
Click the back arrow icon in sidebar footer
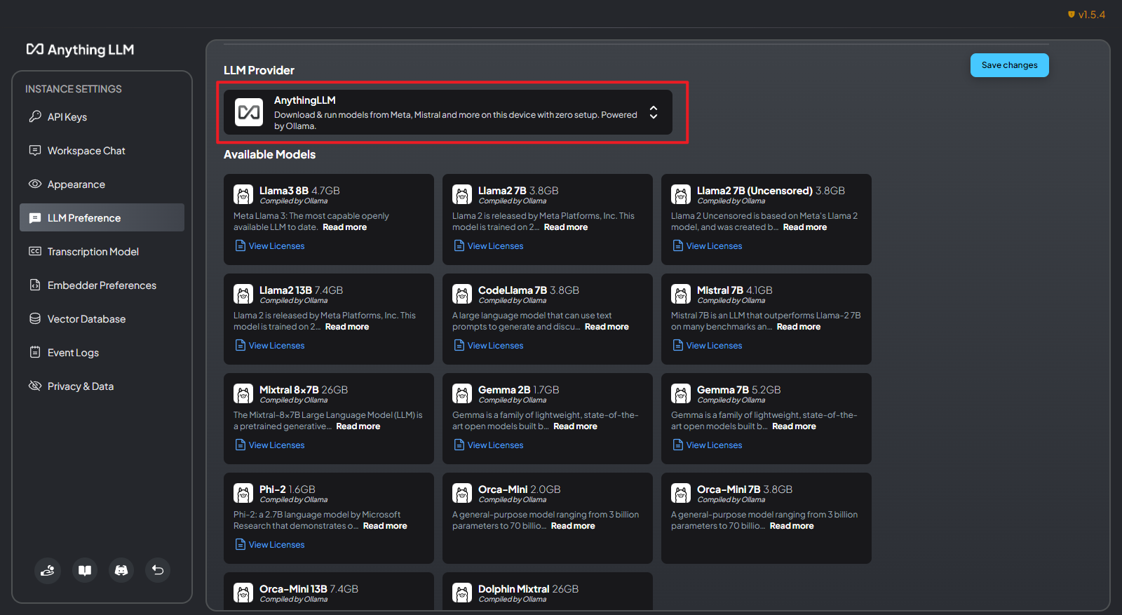pos(158,570)
